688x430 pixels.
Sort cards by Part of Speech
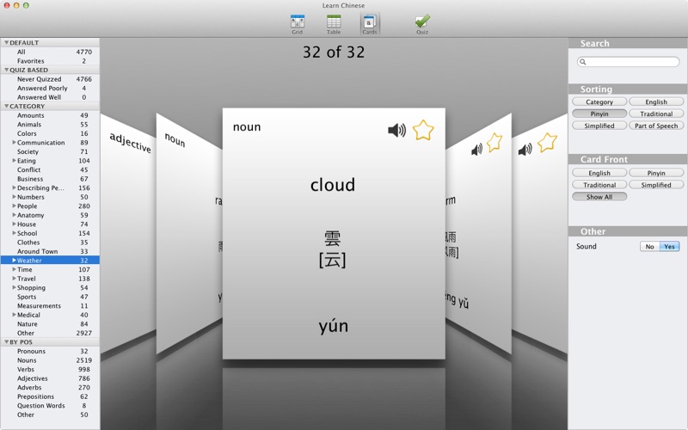[656, 126]
